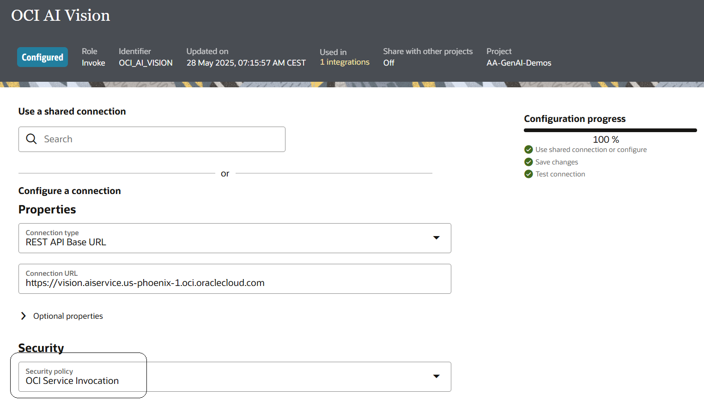Click the OCI AI Vision title
Viewport: 704px width, 401px height.
(x=61, y=15)
